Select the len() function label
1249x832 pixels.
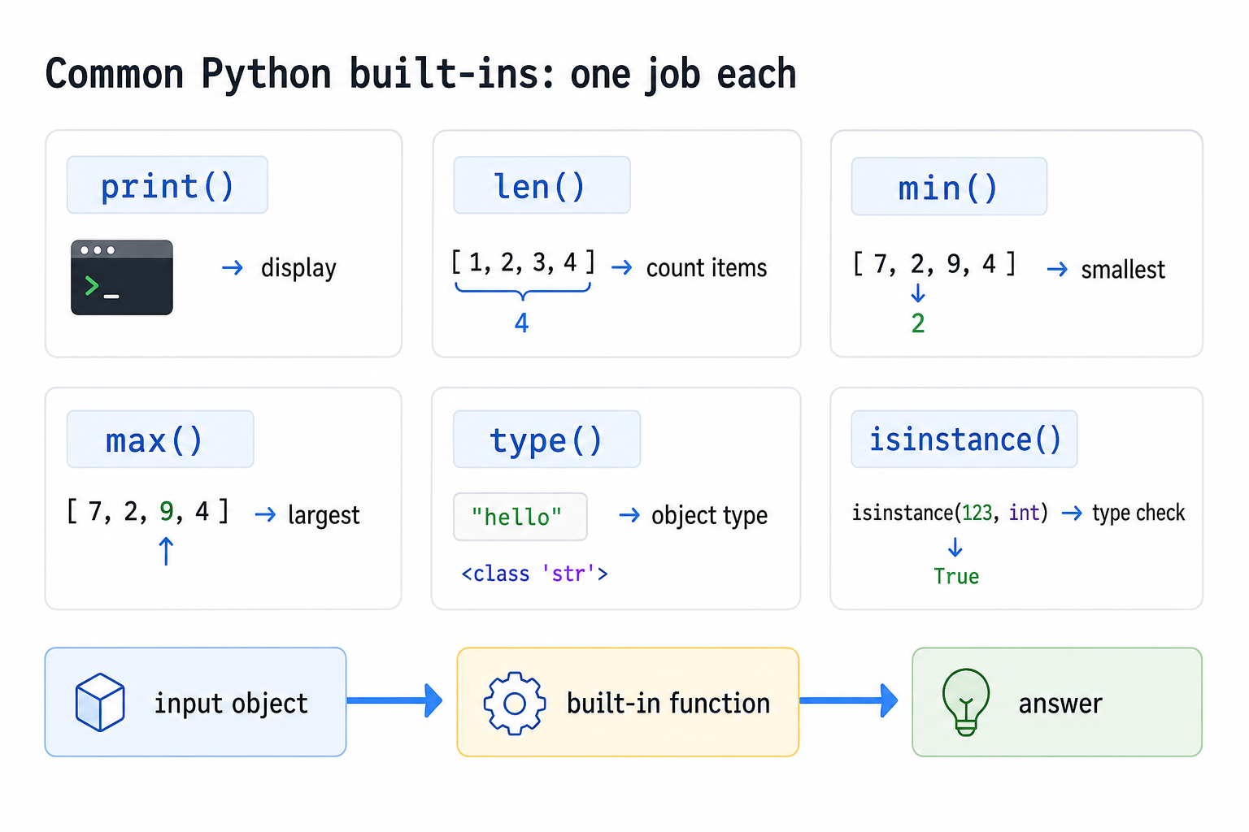tap(542, 185)
